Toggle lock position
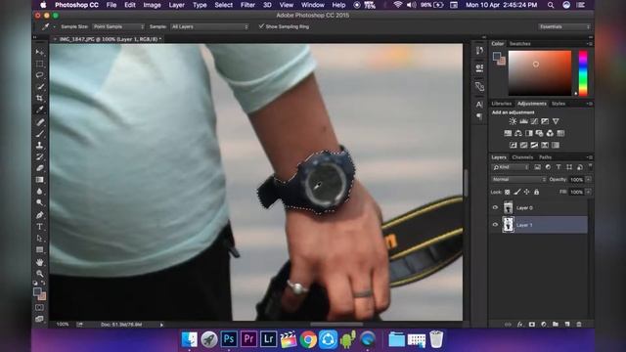The image size is (626, 352). coord(526,192)
